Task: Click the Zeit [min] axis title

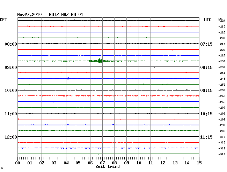Action: click(x=108, y=166)
